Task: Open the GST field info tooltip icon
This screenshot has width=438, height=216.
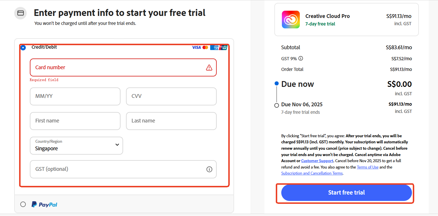Action: click(209, 169)
